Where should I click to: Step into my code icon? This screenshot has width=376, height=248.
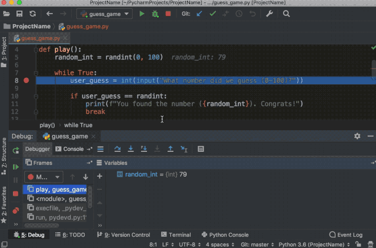pyautogui.click(x=144, y=149)
